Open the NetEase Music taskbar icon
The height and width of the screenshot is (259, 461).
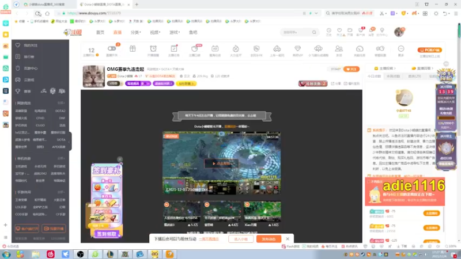(x=51, y=254)
